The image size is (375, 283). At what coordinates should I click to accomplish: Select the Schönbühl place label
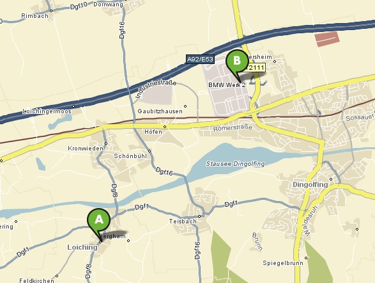[x=130, y=156]
